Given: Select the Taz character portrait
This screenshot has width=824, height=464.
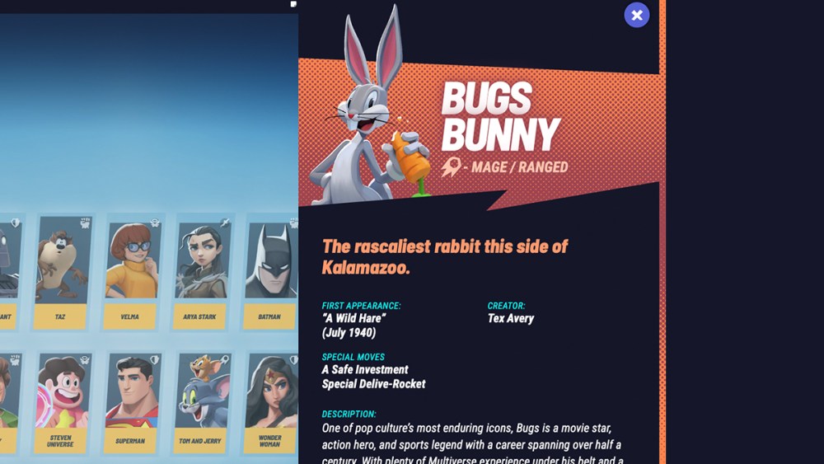Looking at the screenshot, I should 60,261.
